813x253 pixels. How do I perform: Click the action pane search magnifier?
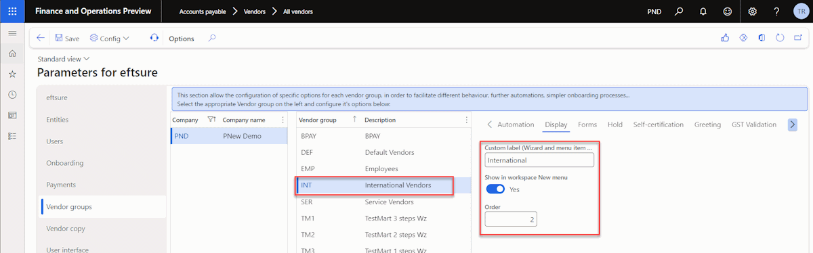coord(212,39)
